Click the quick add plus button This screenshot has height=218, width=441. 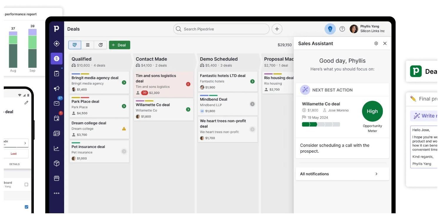(277, 29)
